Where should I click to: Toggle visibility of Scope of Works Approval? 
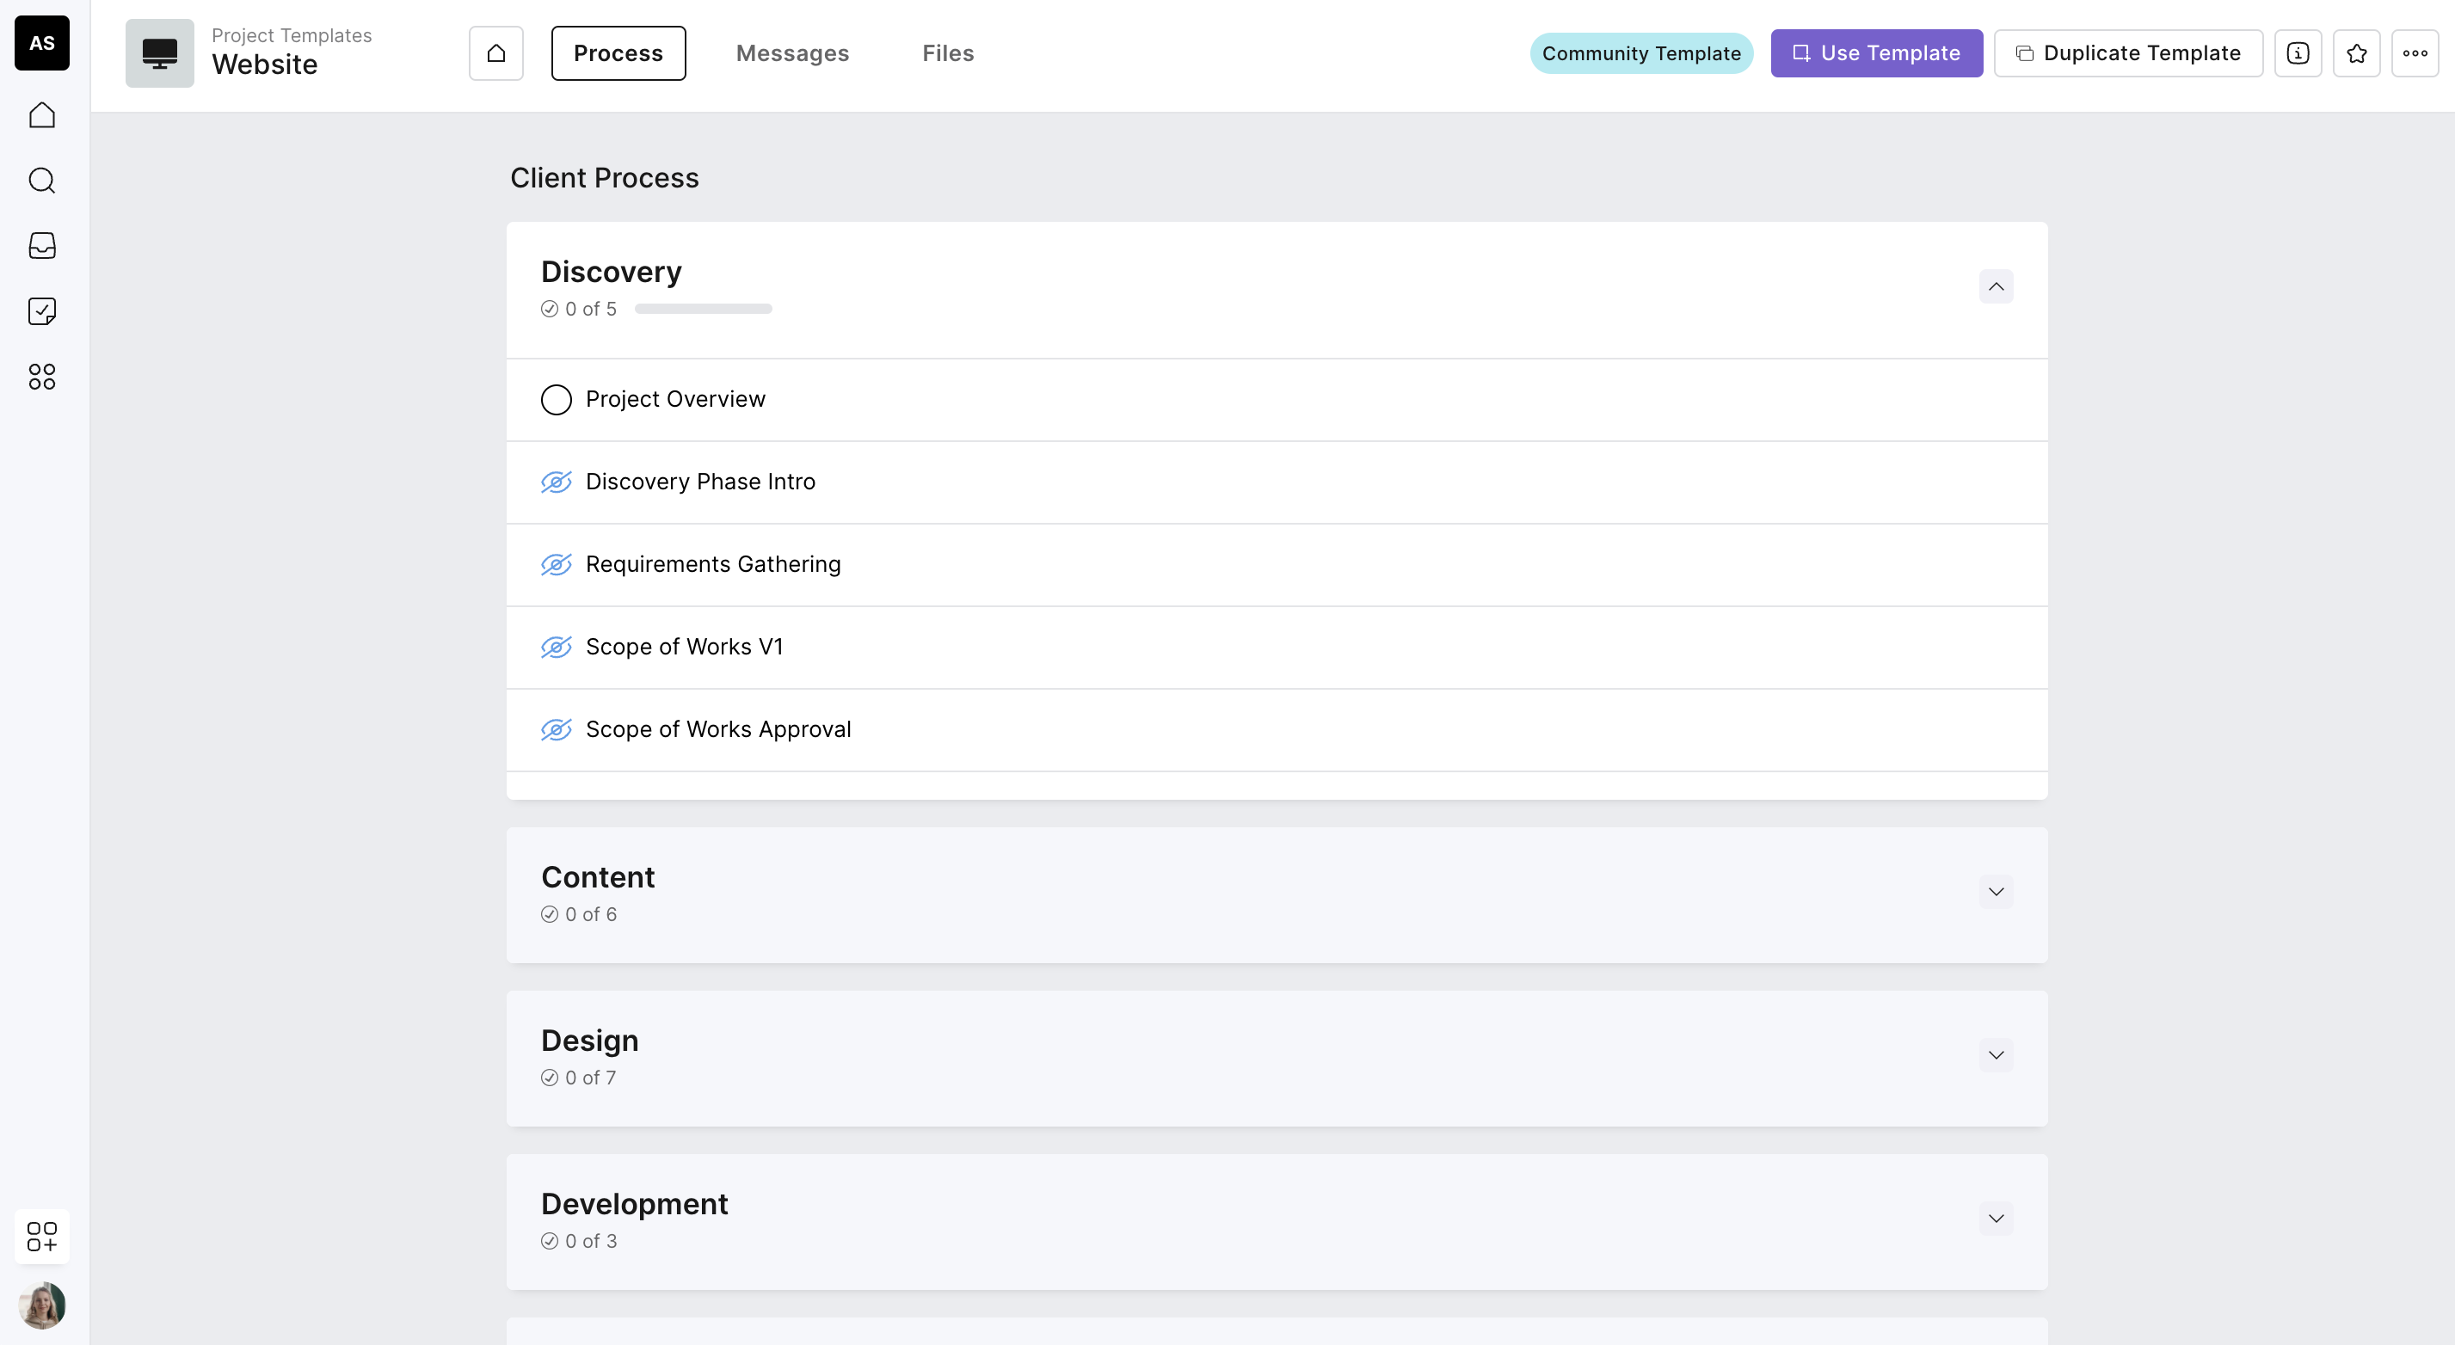click(x=557, y=729)
